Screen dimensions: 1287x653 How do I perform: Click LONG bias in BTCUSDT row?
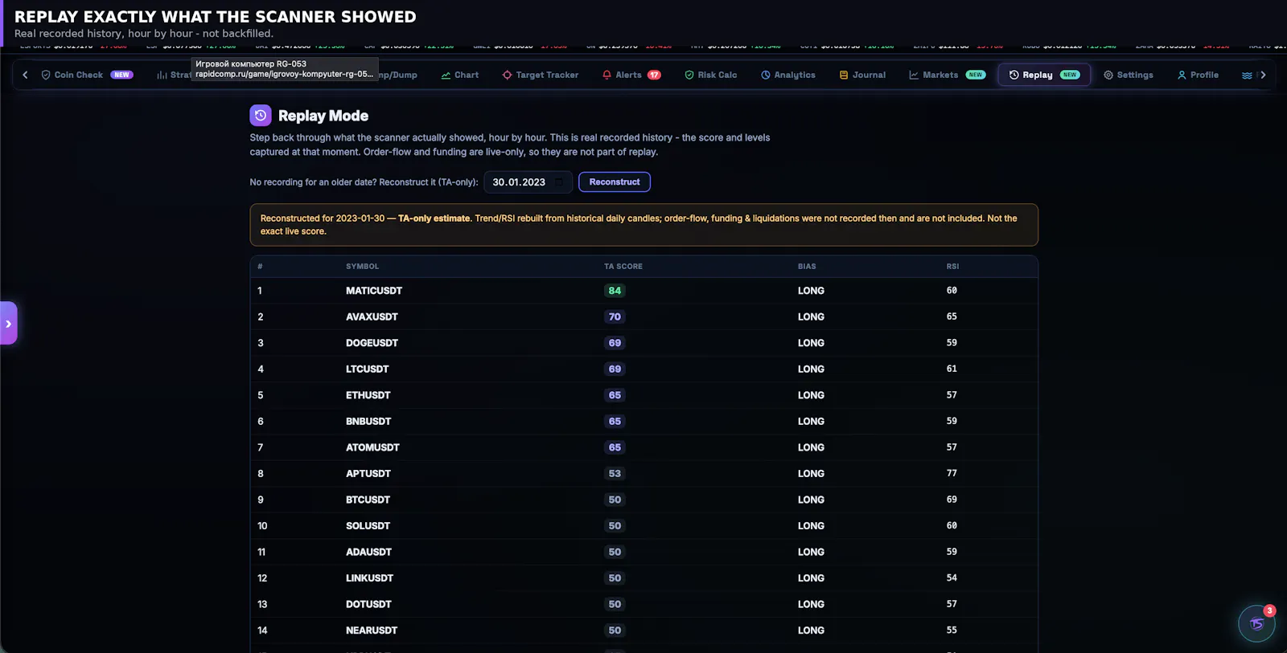click(811, 500)
